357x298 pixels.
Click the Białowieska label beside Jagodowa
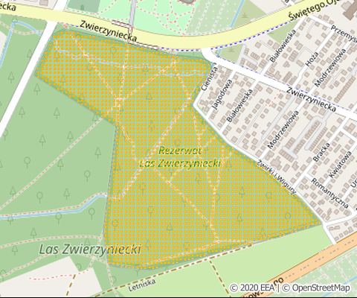point(239,105)
